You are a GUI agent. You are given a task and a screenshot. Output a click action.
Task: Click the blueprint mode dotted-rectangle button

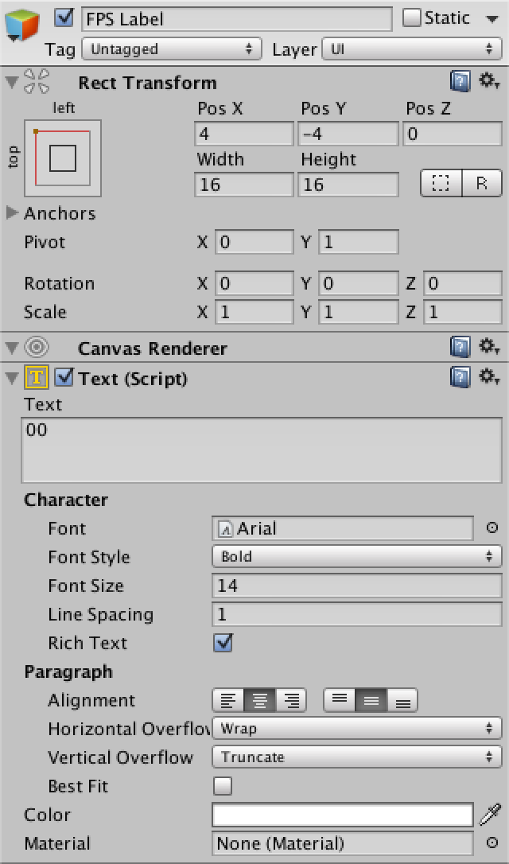441,183
